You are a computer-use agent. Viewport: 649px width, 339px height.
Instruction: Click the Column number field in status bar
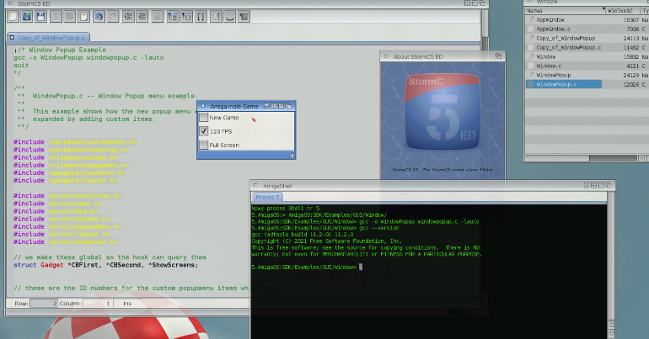pyautogui.click(x=98, y=303)
